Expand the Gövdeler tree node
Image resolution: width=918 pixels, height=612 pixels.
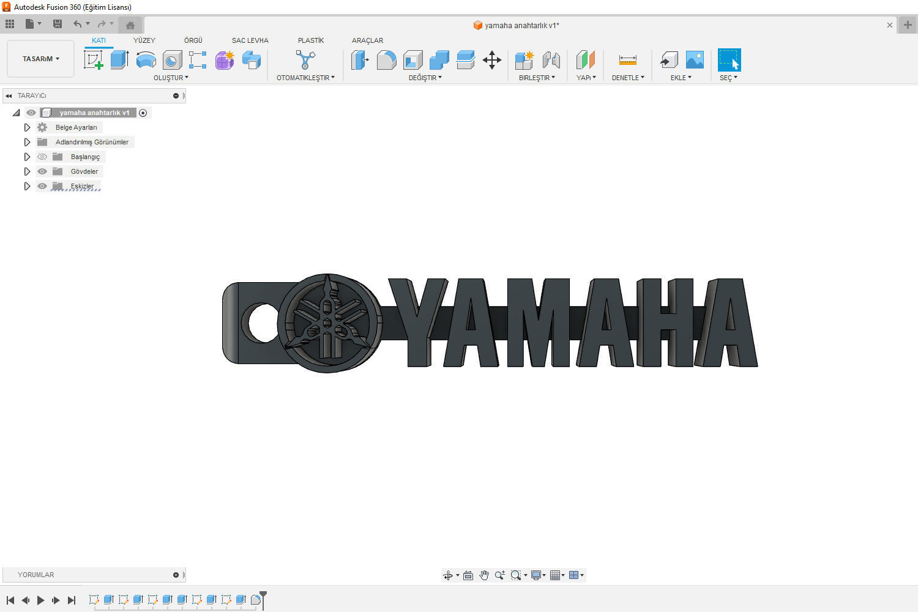coord(27,171)
